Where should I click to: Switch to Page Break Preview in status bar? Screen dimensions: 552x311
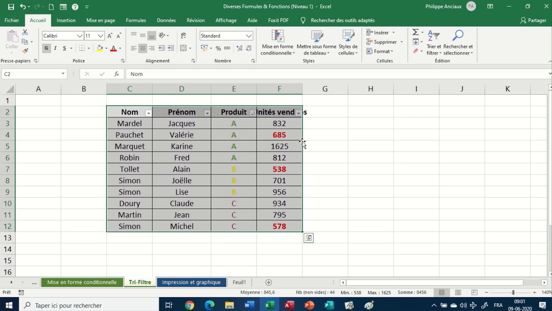coord(474,292)
